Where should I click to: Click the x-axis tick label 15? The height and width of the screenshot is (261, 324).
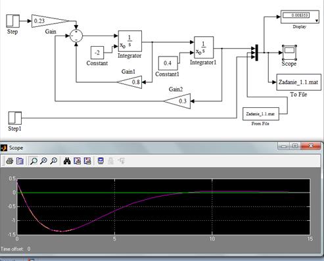310,239
